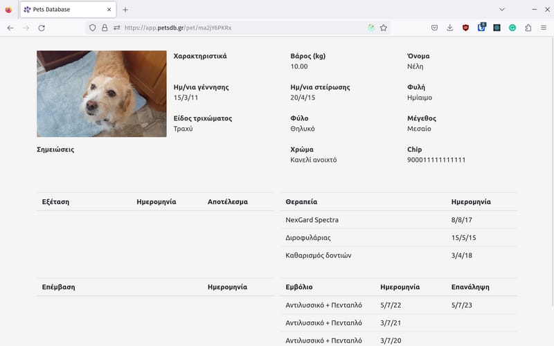
Task: Close the Pets Database tab
Action: pos(109,10)
